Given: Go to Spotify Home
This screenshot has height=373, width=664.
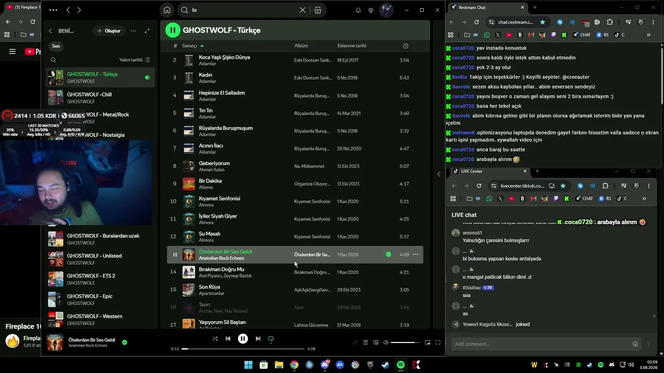Looking at the screenshot, I should point(167,10).
